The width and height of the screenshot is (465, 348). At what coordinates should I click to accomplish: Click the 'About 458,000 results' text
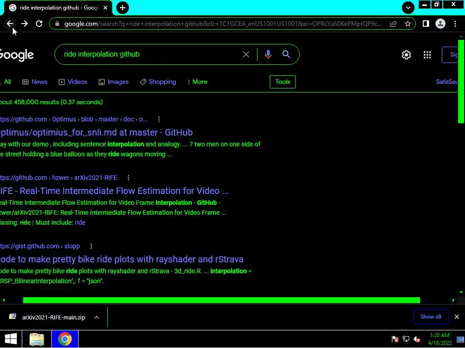pyautogui.click(x=51, y=102)
